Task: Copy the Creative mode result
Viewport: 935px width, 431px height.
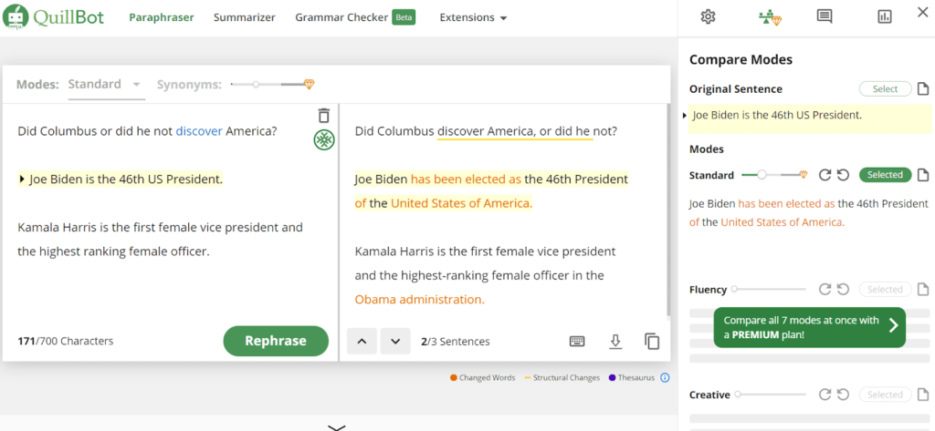Action: 922,394
